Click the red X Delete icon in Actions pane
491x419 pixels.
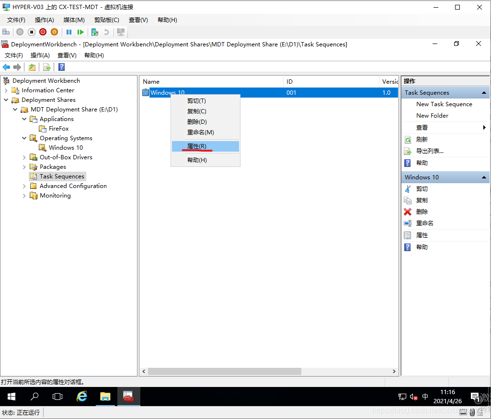click(407, 212)
